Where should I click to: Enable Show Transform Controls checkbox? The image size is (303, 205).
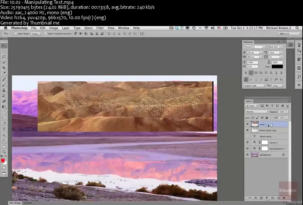pyautogui.click(x=45, y=34)
